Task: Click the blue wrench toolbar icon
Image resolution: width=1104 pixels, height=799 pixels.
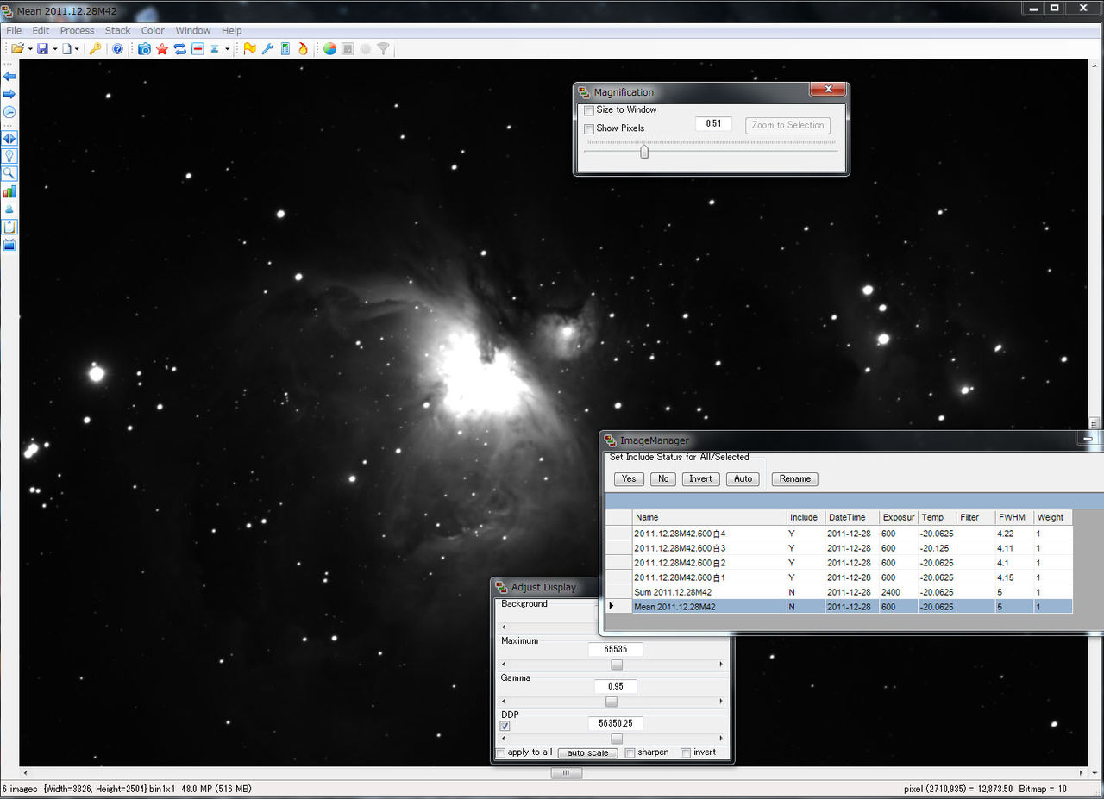Action: pyautogui.click(x=268, y=49)
